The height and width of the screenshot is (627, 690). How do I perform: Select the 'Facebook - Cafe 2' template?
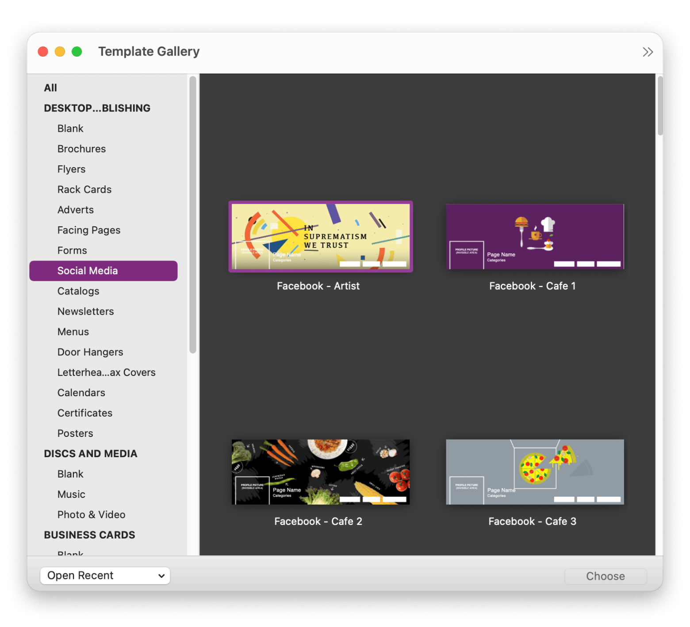(320, 472)
